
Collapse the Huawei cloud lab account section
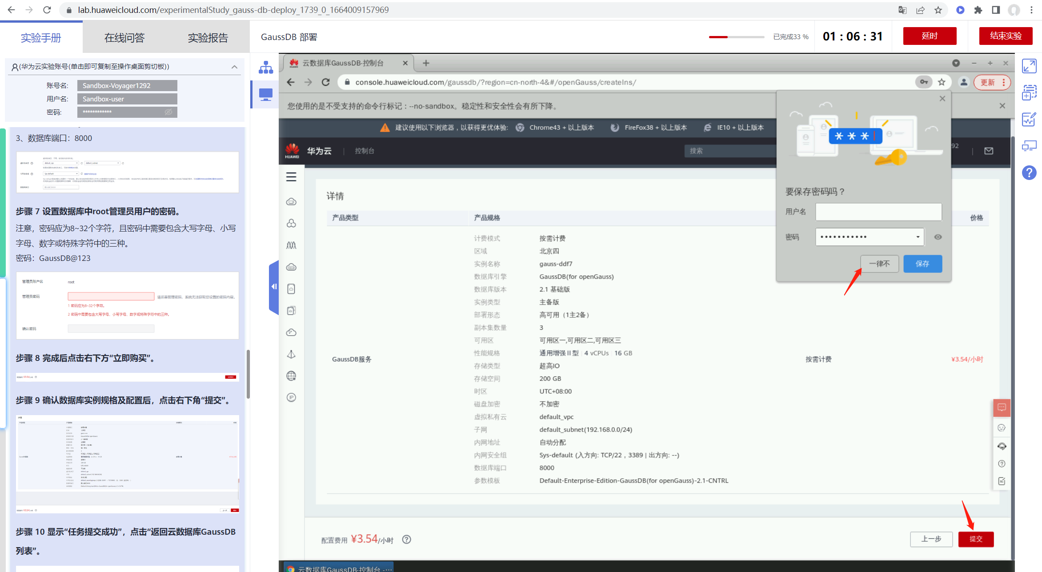click(x=234, y=67)
